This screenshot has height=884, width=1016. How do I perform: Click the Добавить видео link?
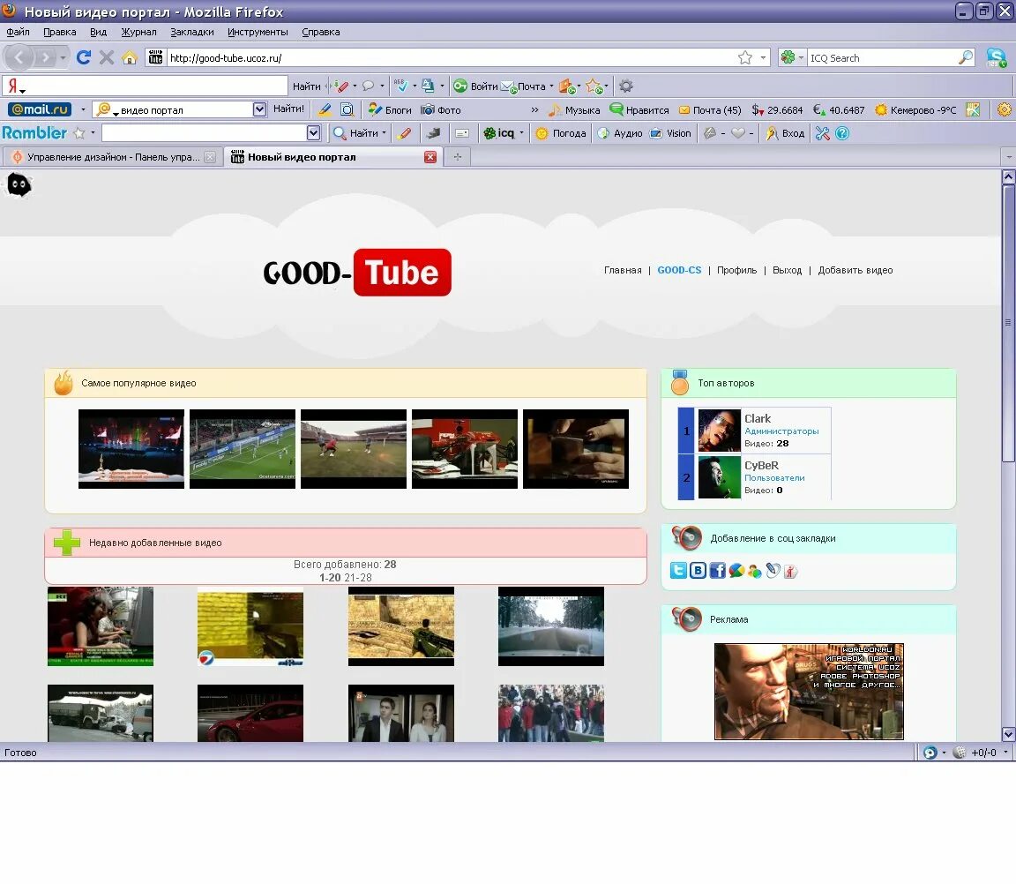click(855, 270)
